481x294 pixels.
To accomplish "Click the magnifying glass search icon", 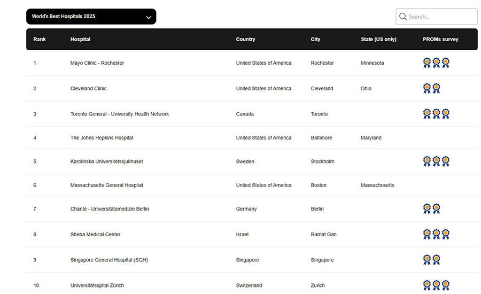I will [403, 17].
